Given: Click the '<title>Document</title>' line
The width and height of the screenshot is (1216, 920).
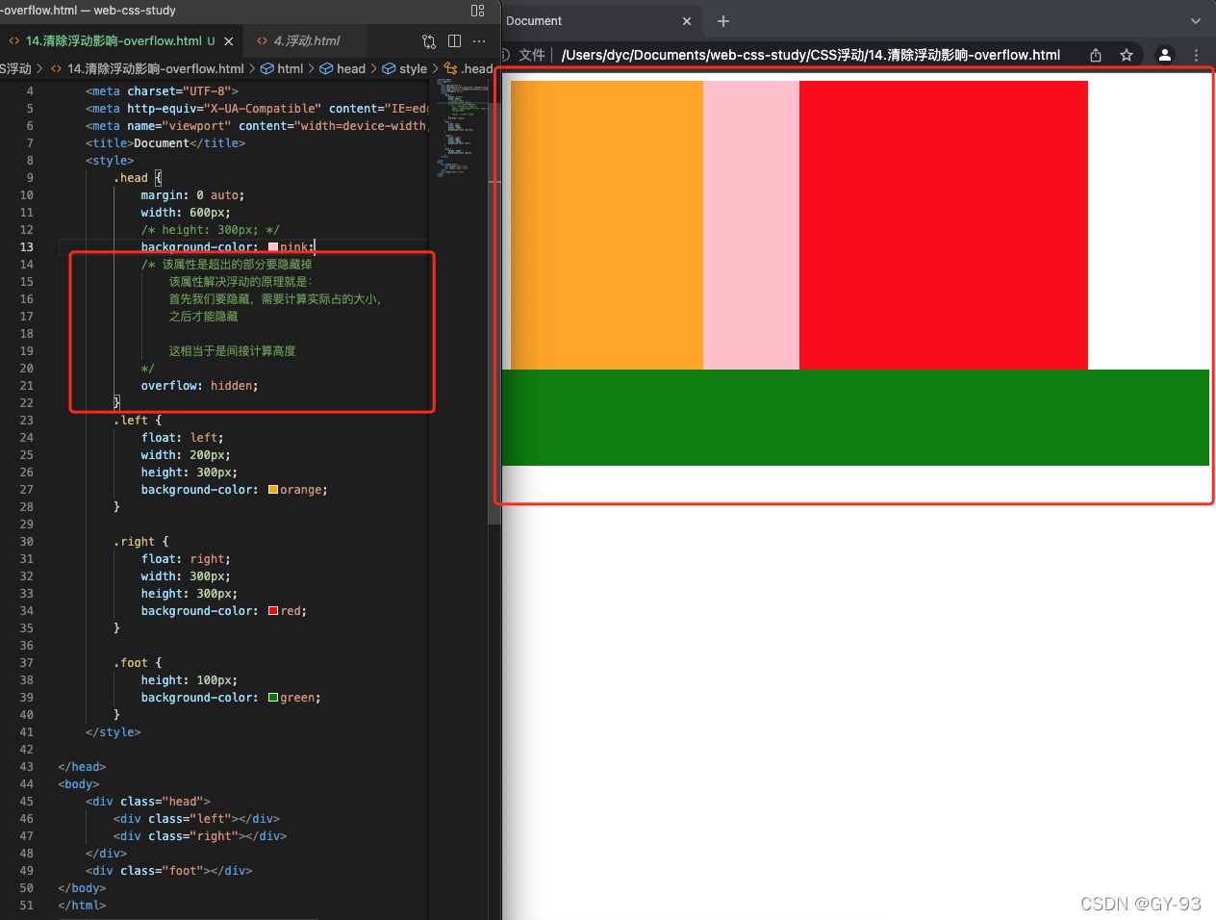Looking at the screenshot, I should tap(165, 143).
